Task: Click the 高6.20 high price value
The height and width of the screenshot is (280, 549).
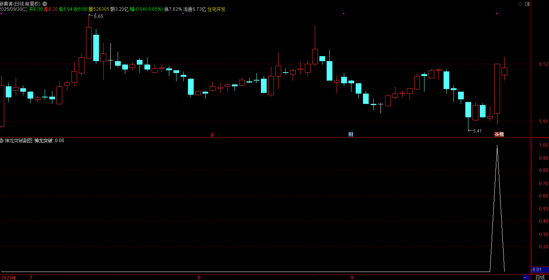Action: pos(51,9)
